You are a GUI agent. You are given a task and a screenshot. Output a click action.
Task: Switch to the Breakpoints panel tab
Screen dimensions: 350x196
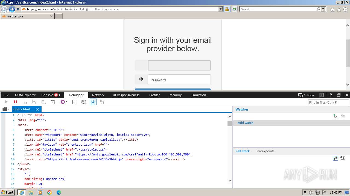[x=266, y=151]
